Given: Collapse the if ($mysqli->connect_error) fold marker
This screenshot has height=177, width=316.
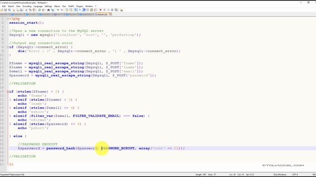Looking at the screenshot, I should pos(8,47).
